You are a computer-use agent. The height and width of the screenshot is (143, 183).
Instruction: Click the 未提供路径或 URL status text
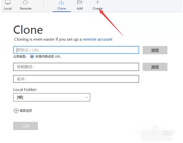pos(48,56)
